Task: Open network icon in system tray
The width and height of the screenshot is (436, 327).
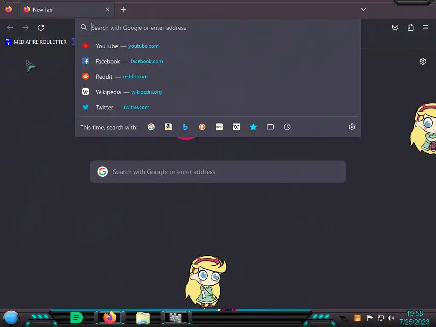Action: tap(380, 318)
